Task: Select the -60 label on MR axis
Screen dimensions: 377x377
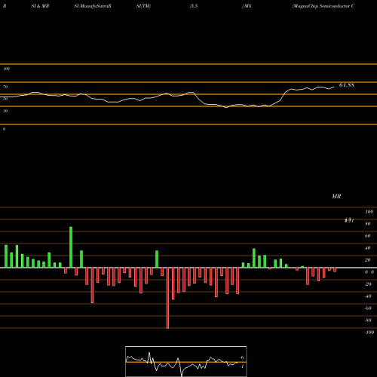Action: (x=368, y=308)
